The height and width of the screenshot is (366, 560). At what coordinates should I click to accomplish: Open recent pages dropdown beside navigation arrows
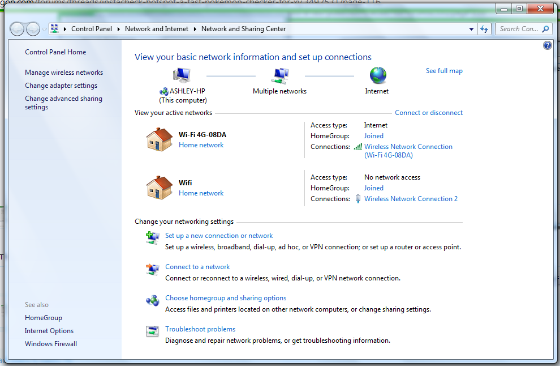pos(45,29)
